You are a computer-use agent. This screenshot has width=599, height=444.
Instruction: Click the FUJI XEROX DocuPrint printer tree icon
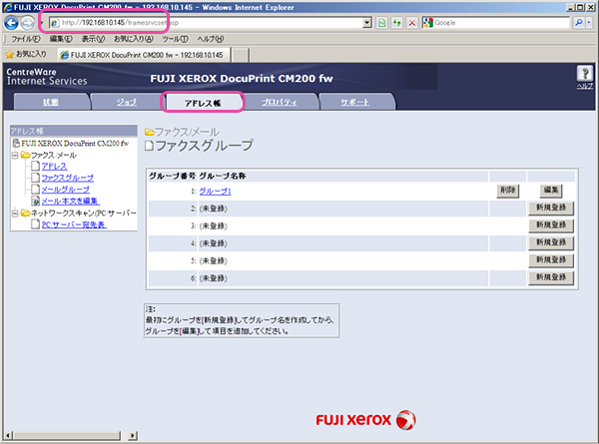[14, 144]
